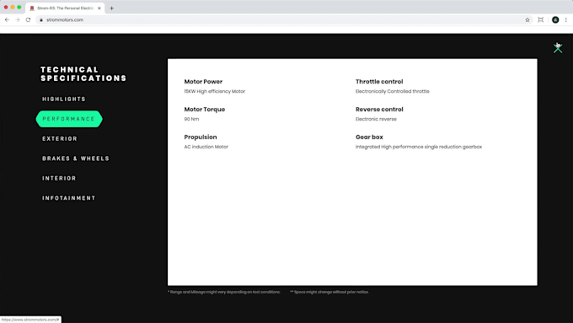The image size is (573, 323).
Task: Click the single reduction gearbox description
Action: [x=419, y=147]
